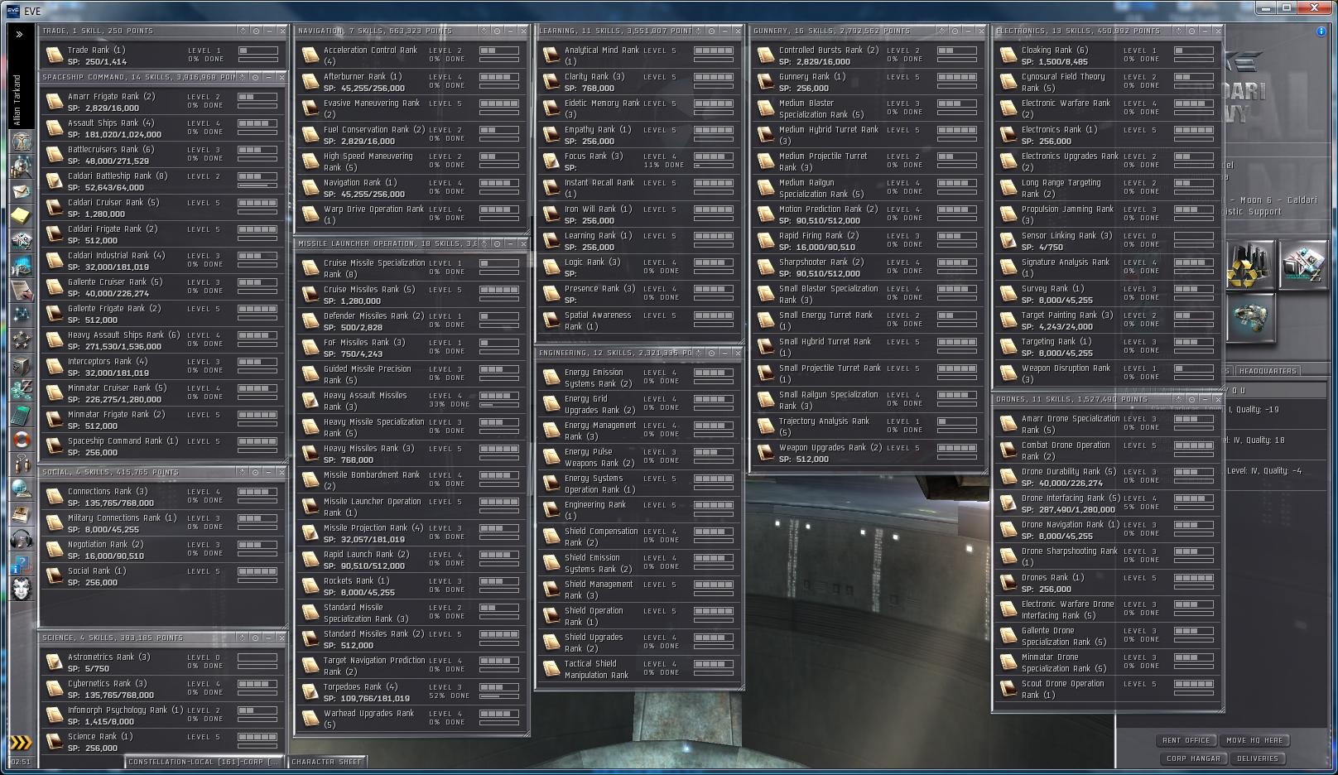Open the station service icon below recycling icon

point(1250,317)
